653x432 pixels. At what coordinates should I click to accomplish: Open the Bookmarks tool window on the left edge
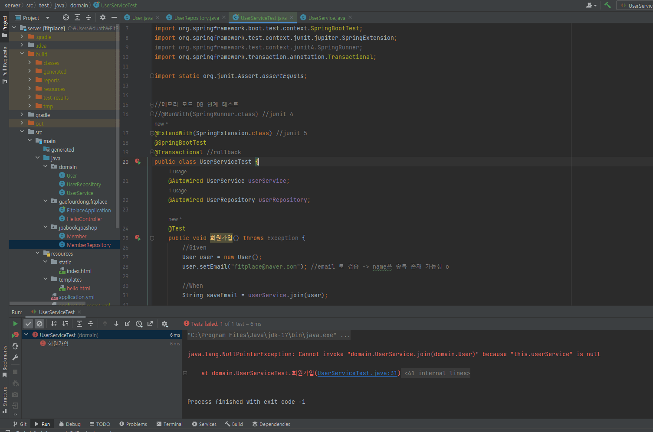coord(4,359)
